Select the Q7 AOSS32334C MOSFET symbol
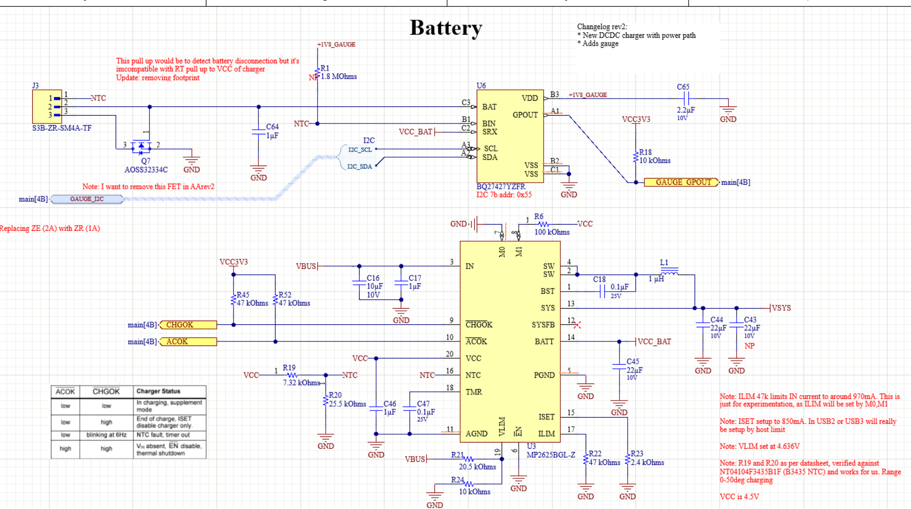911x509 pixels. [x=141, y=146]
